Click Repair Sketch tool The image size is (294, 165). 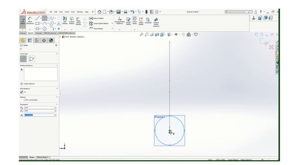pos(129,21)
